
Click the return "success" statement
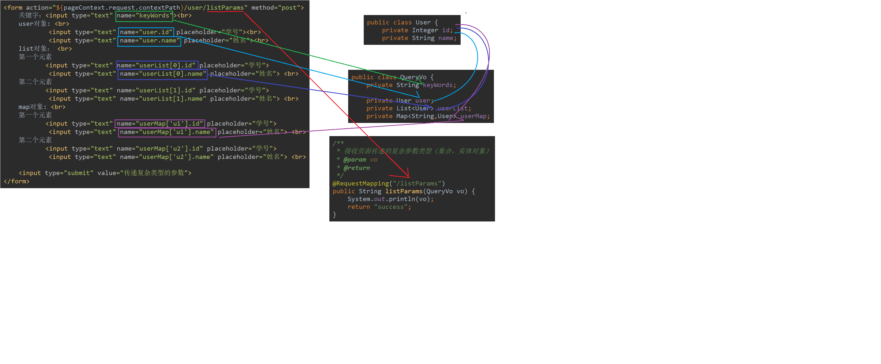click(x=379, y=207)
